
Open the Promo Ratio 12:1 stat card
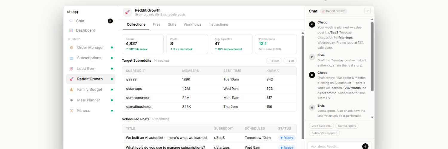point(276,44)
